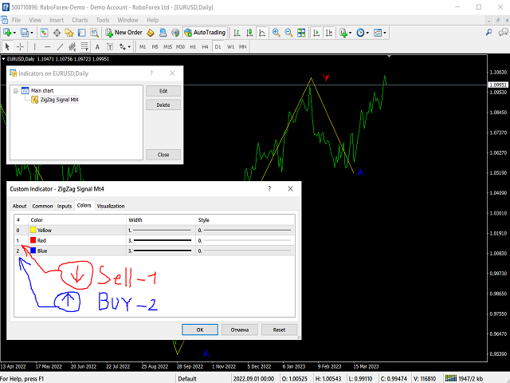Switch to M1 timeframe
Viewport: 510px width, 383px height.
[143, 47]
